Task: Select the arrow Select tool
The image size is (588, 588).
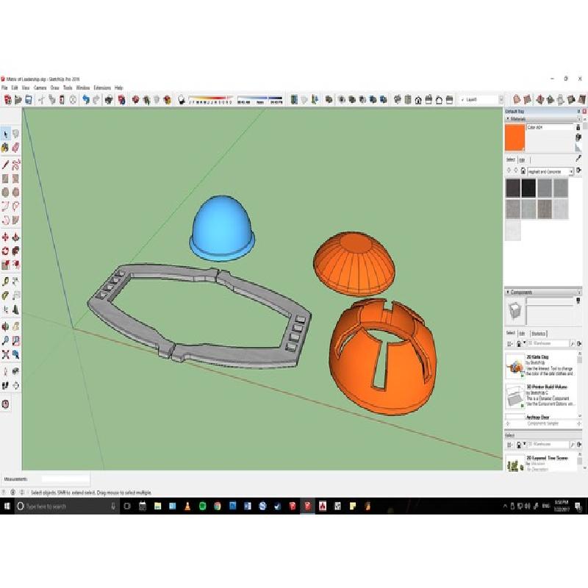Action: 6,133
